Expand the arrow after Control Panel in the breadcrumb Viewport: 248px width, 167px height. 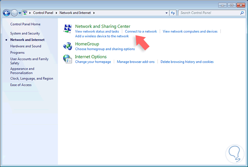point(56,13)
